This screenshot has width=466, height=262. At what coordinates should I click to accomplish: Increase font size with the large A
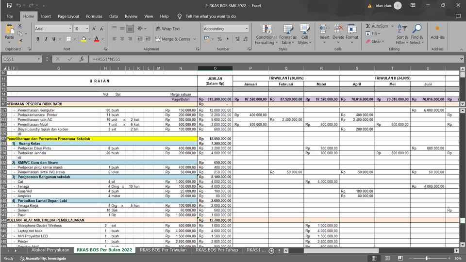(94, 29)
